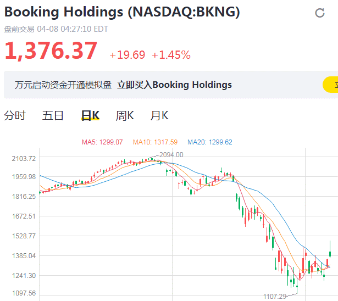Click the 盘前交易 pre-market timestamp
The width and height of the screenshot is (338, 301).
[x=56, y=29]
